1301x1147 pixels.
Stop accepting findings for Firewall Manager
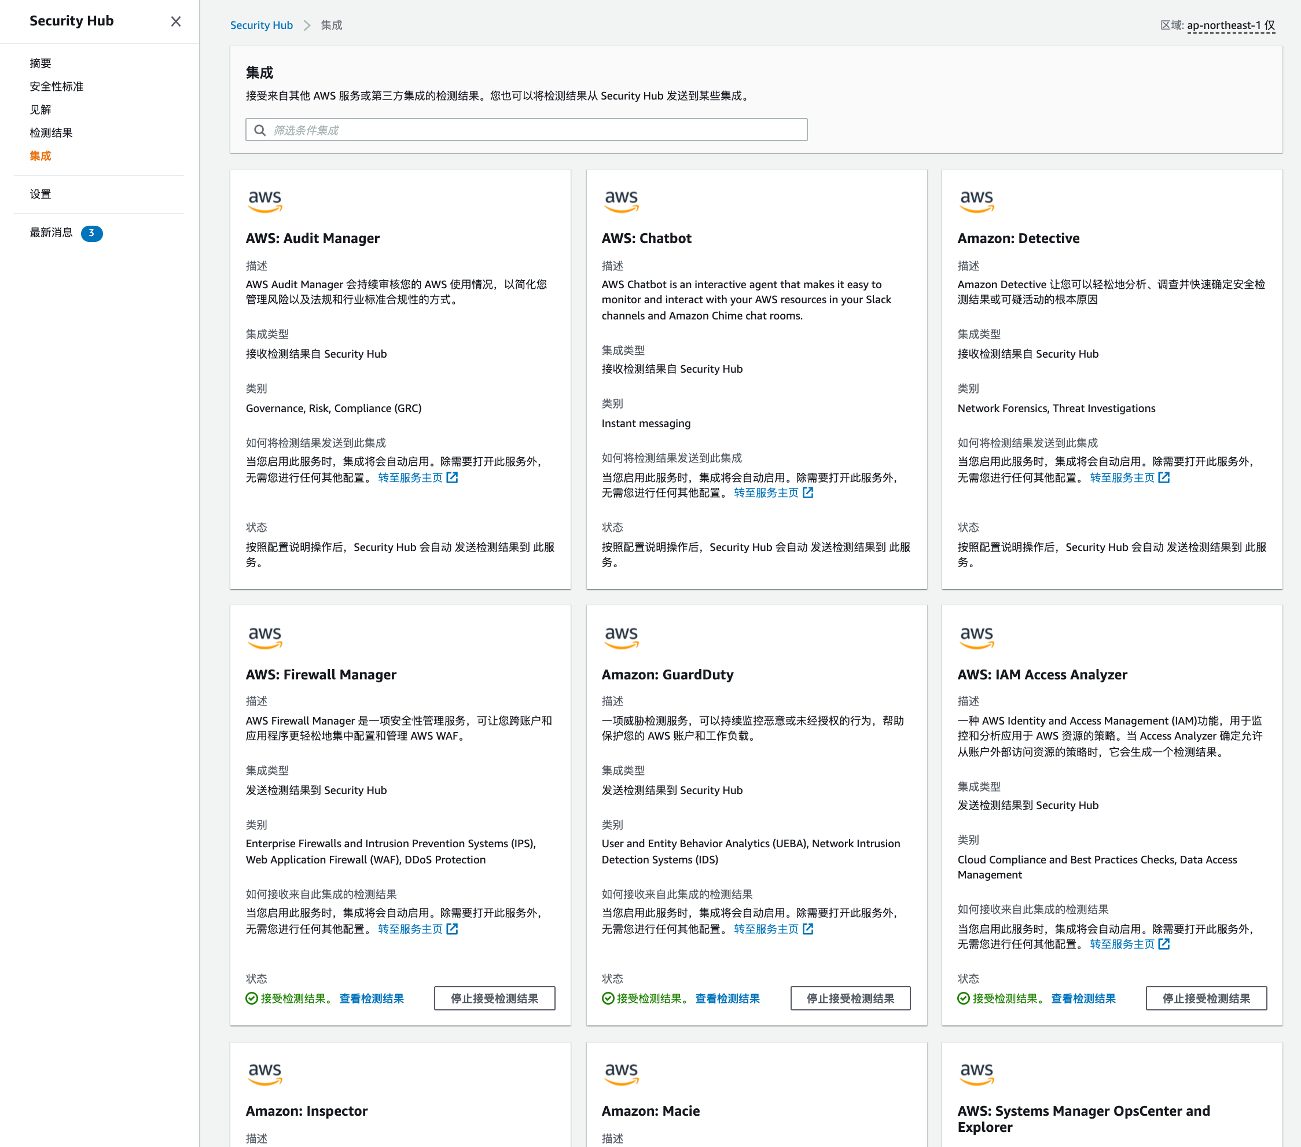tap(494, 998)
